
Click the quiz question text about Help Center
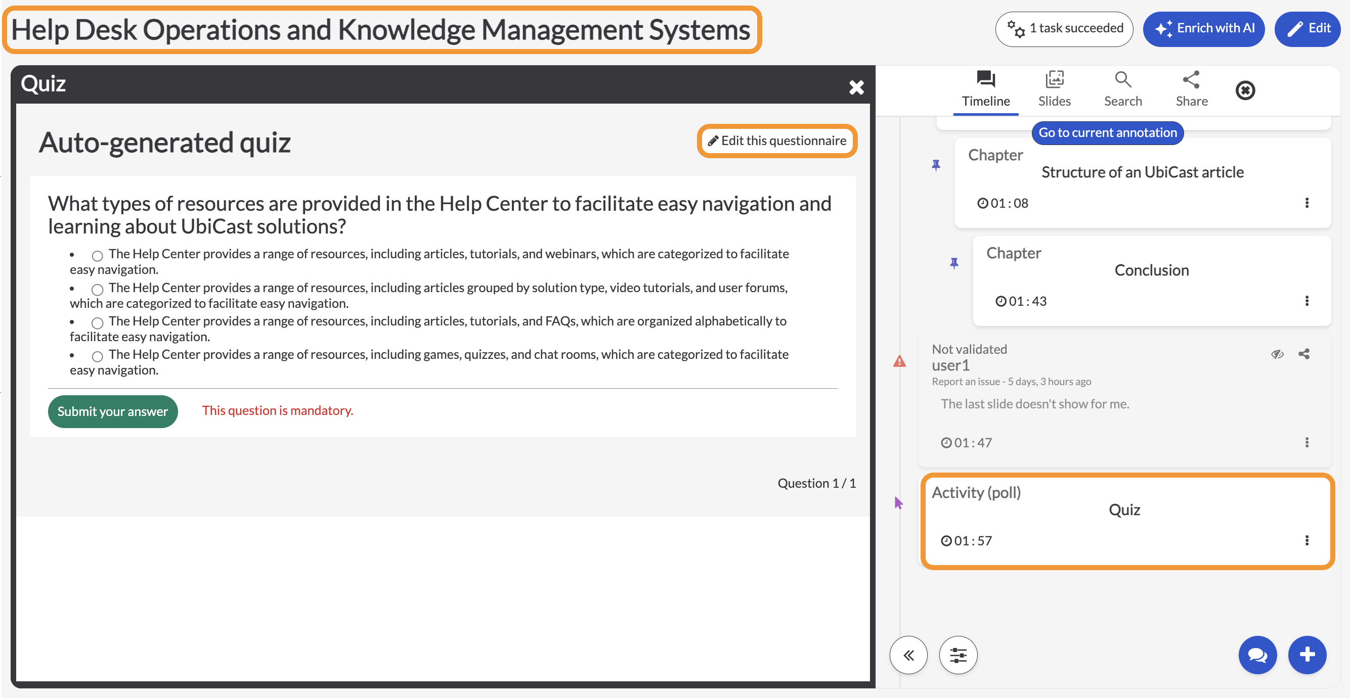(439, 215)
